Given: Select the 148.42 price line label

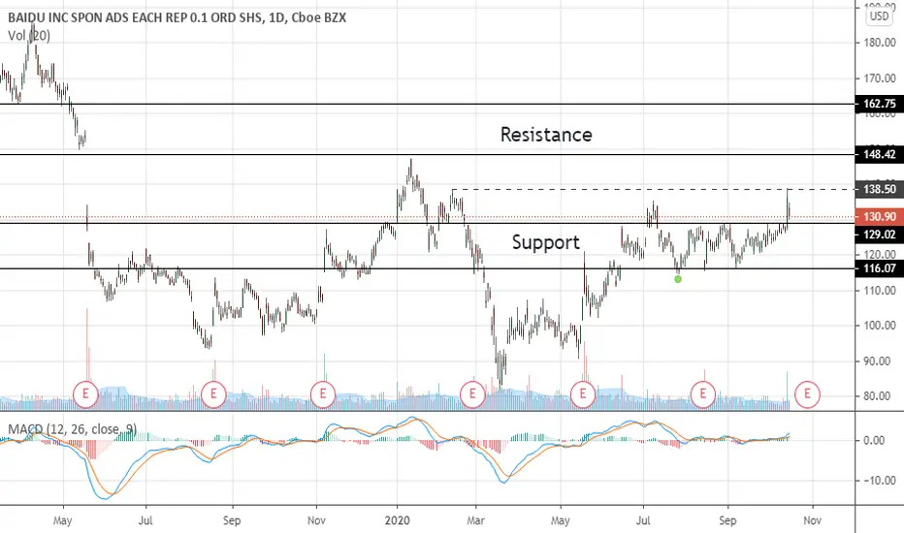Looking at the screenshot, I should click(x=879, y=154).
